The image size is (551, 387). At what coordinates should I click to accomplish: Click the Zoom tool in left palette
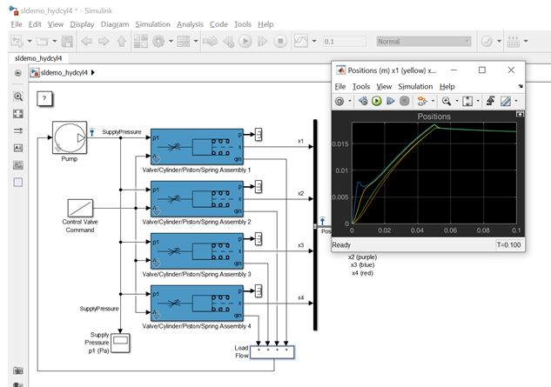pos(18,97)
